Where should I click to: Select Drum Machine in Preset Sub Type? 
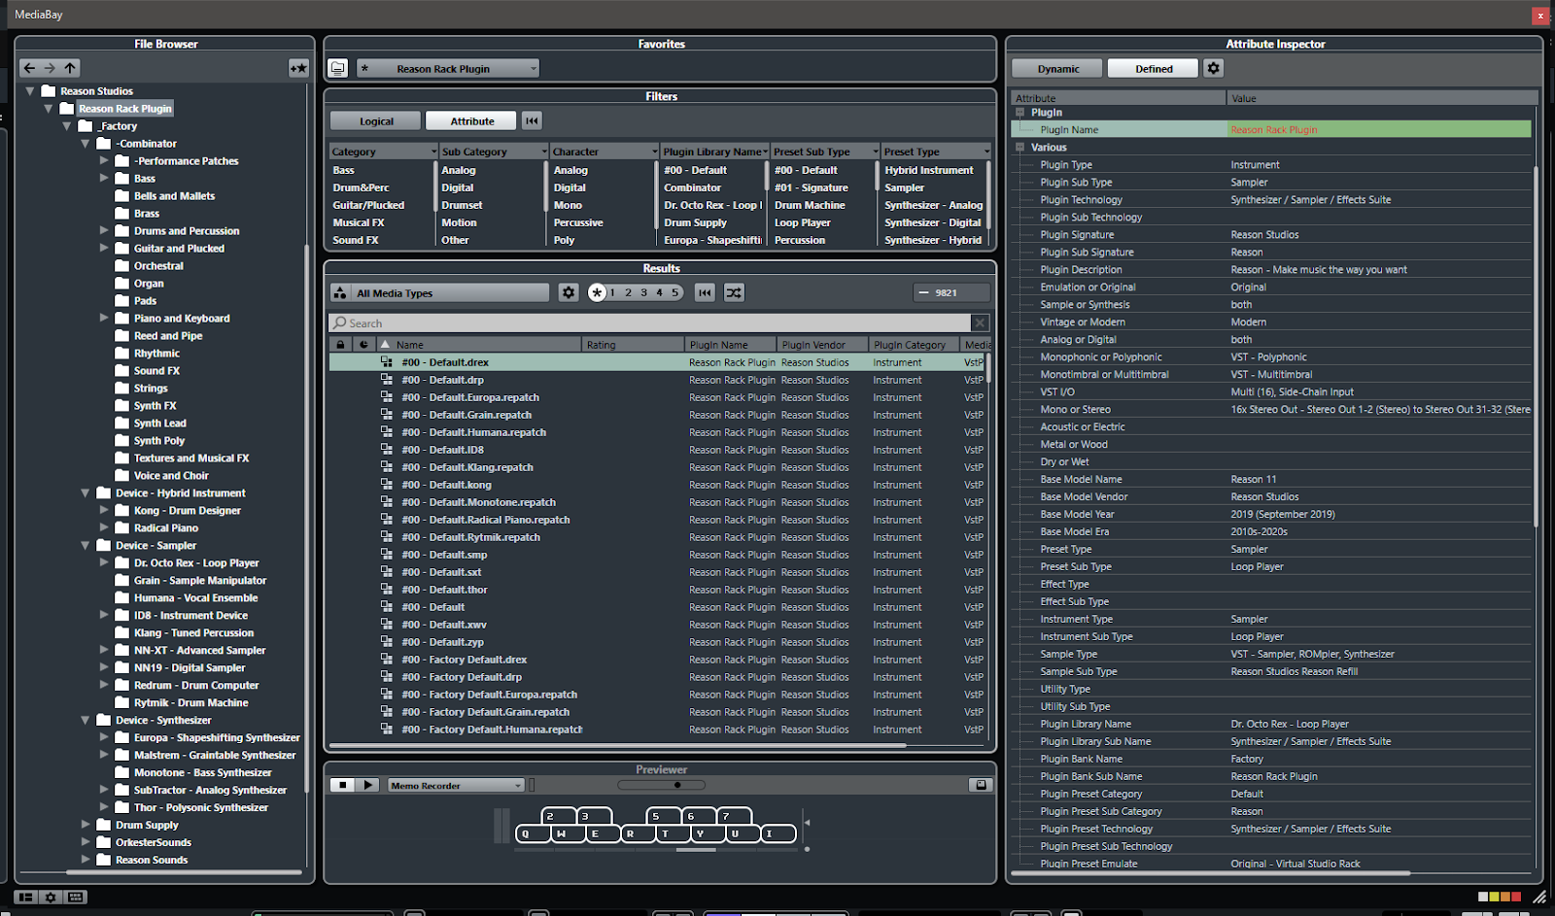(x=810, y=205)
